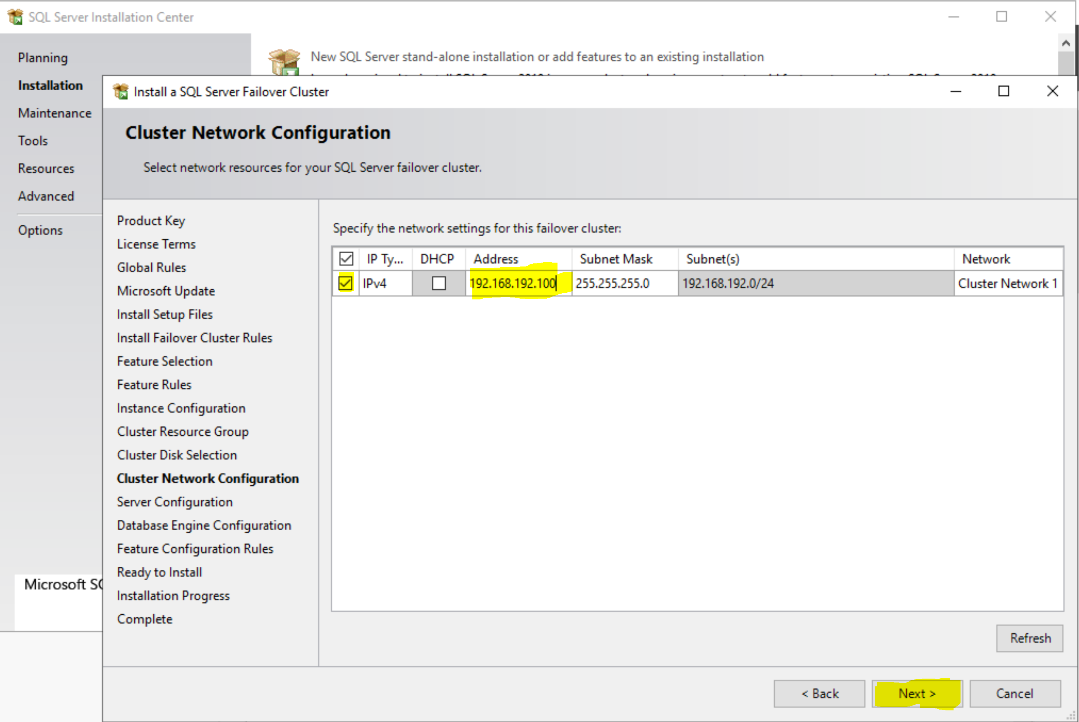The image size is (1079, 722).
Task: Select the Install Failover Cluster Rules step
Action: 195,338
